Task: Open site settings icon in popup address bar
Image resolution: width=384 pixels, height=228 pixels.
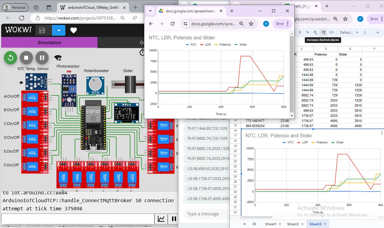Action: point(185,24)
